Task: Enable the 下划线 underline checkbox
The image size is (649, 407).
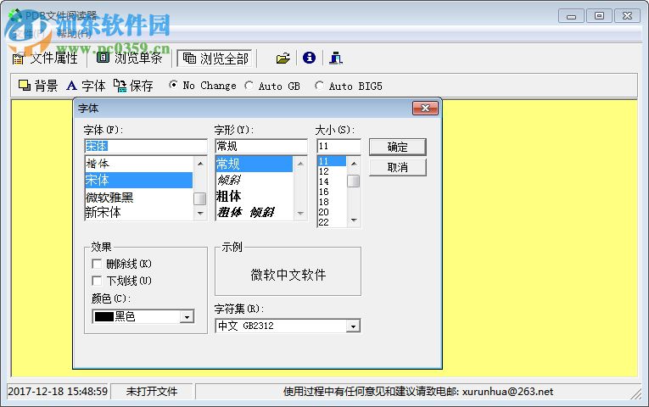Action: (x=97, y=281)
